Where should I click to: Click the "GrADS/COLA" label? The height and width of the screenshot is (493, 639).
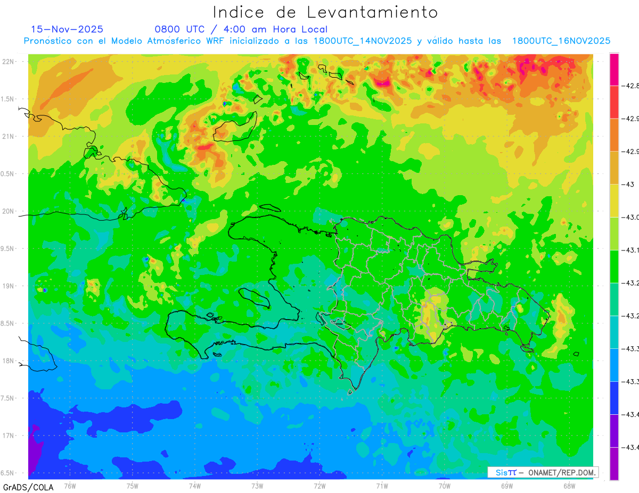coord(28,487)
